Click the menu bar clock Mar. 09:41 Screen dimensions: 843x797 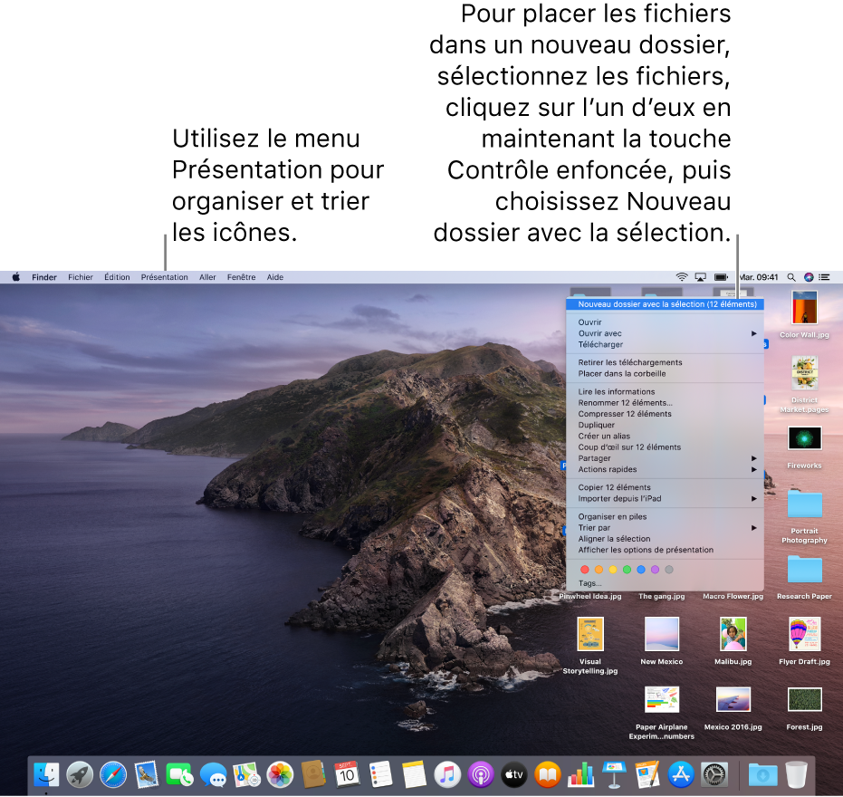759,277
